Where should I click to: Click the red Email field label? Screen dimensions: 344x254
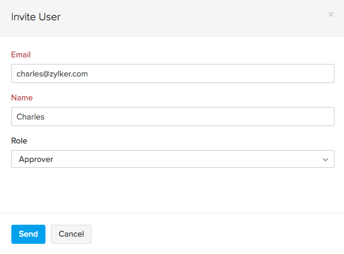pos(21,54)
